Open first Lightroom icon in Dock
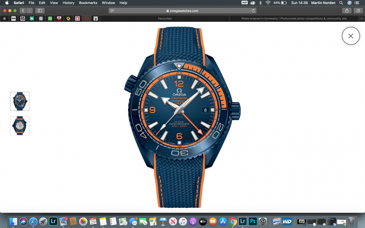 [x=53, y=221]
